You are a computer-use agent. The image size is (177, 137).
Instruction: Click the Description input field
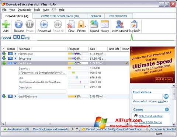pyautogui.click(x=42, y=91)
